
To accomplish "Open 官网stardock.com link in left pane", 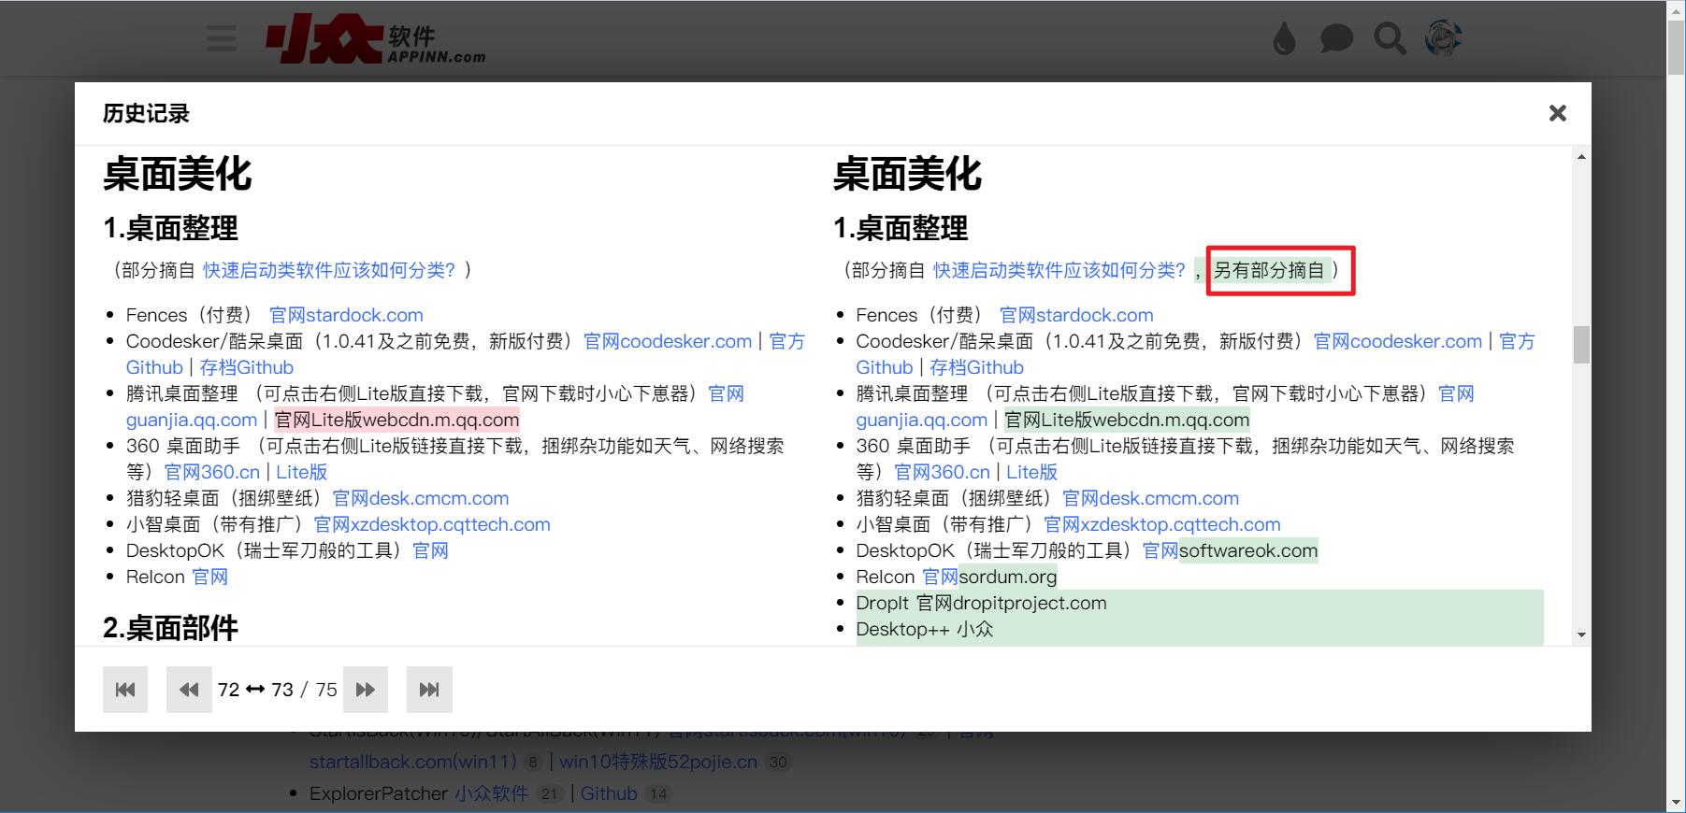I will (x=346, y=315).
